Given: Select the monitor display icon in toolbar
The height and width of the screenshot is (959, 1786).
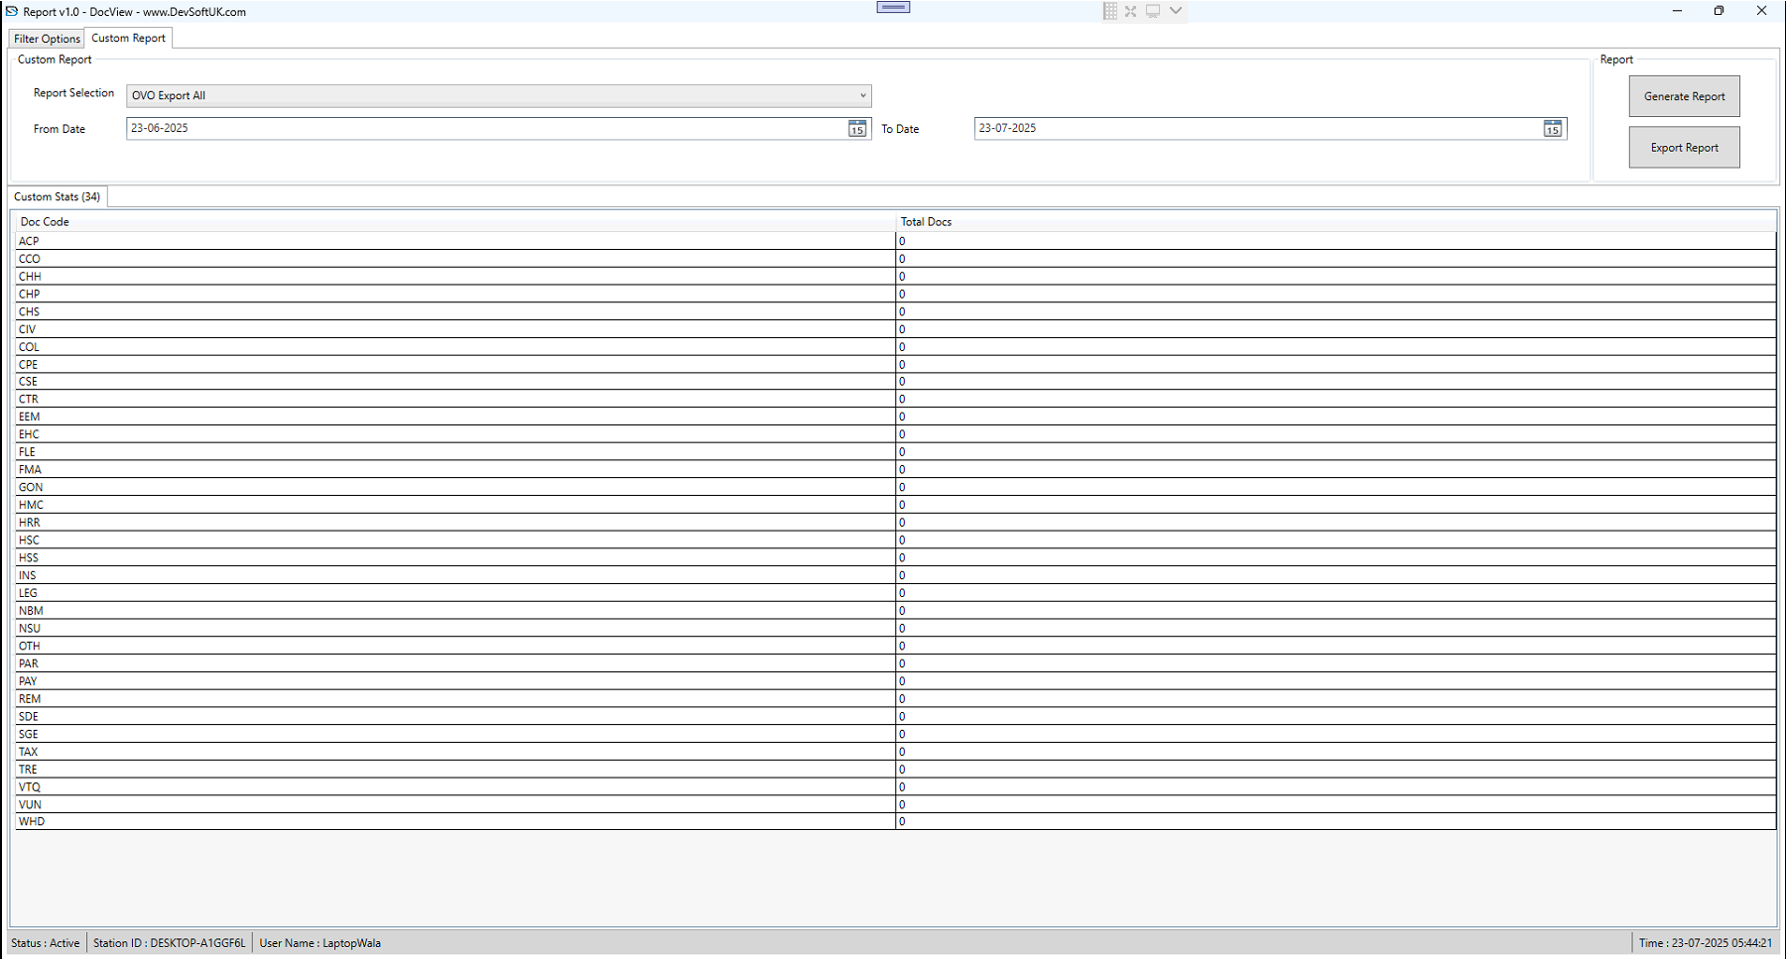Looking at the screenshot, I should pyautogui.click(x=1152, y=11).
